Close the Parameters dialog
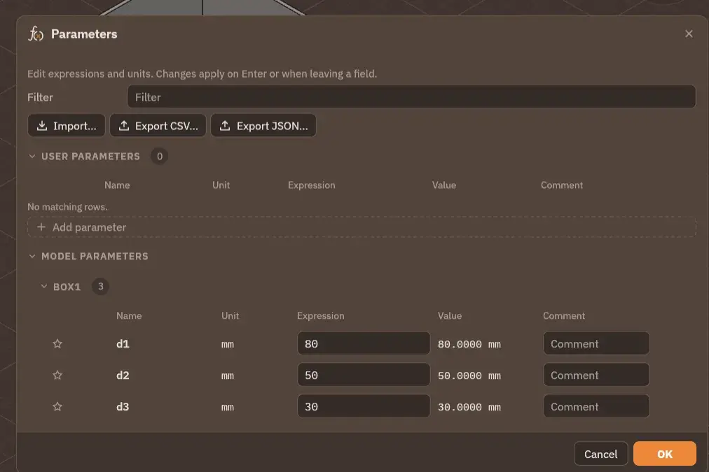 689,34
